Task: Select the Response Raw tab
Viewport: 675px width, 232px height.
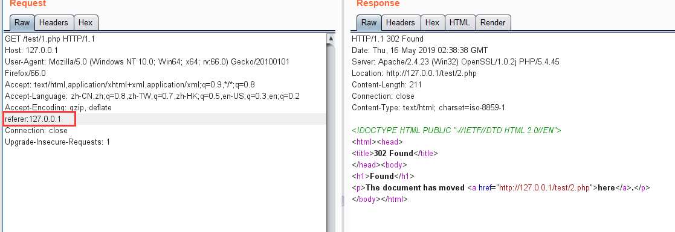Action: (369, 23)
